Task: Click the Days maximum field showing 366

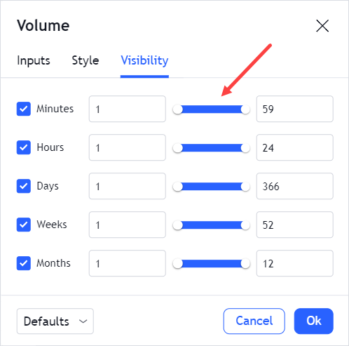Action: [x=295, y=186]
